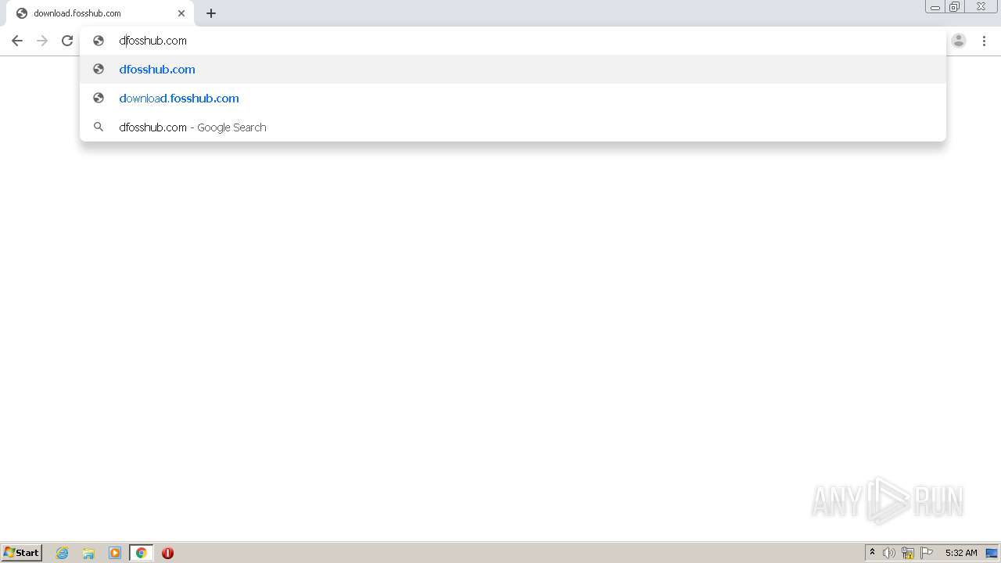Screen dimensions: 1001x563
Task: Open the red Opera taskbar icon
Action: [167, 553]
